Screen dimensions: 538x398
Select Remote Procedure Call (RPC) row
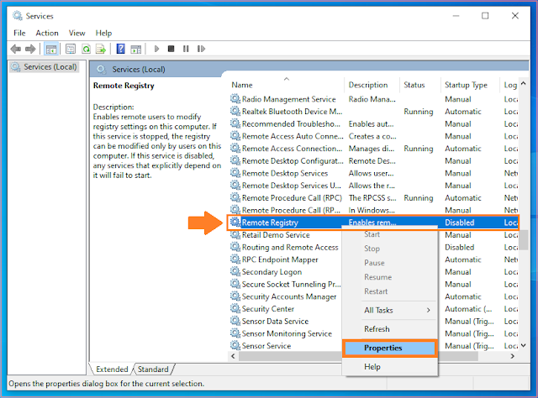tap(373, 198)
